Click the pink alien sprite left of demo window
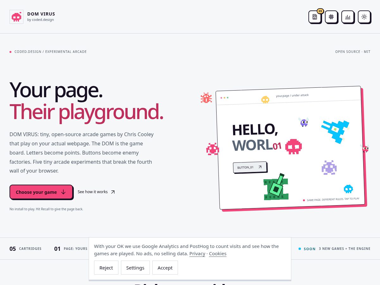 click(212, 149)
